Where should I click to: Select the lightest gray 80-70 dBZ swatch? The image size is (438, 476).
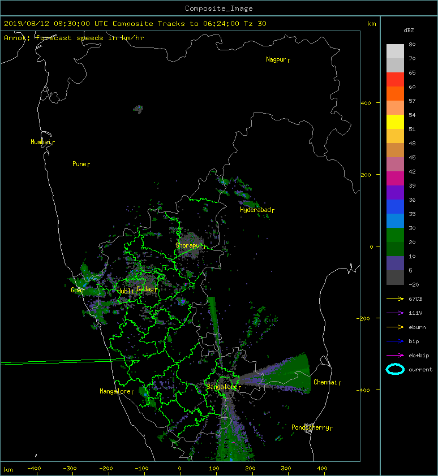[x=395, y=51]
